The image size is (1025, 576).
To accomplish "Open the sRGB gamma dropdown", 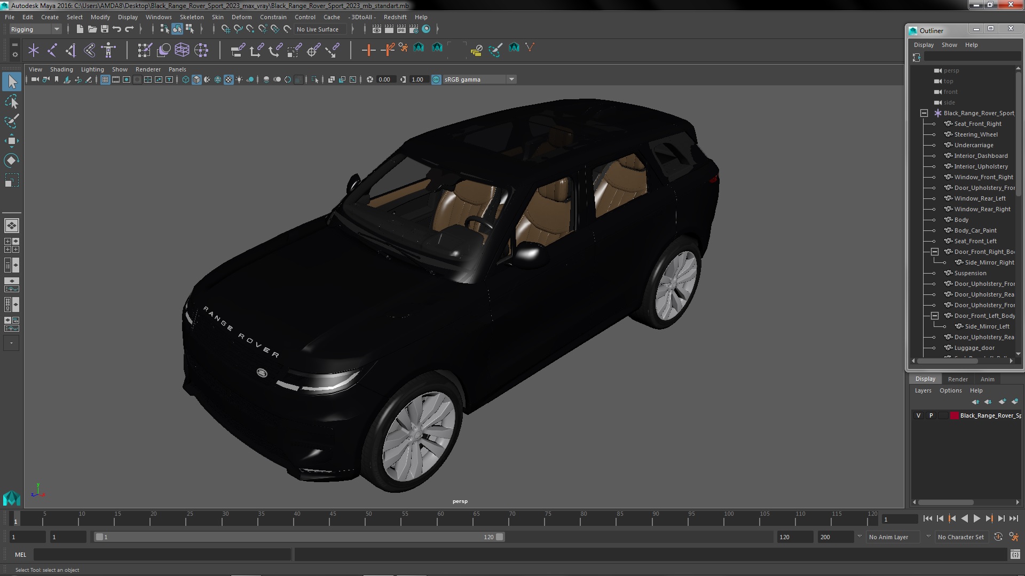I will 479,79.
